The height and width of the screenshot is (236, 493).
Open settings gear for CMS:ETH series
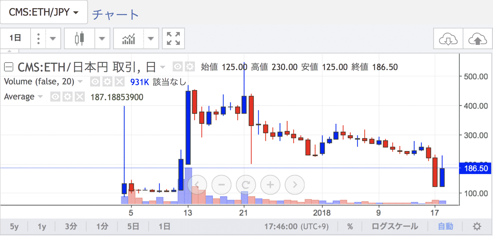click(x=190, y=67)
